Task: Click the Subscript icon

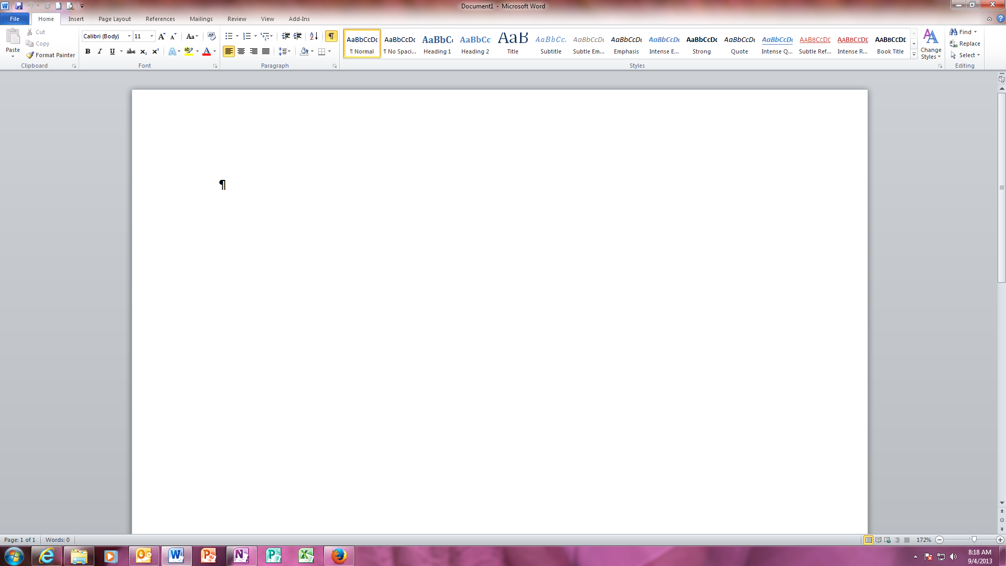Action: (x=143, y=51)
